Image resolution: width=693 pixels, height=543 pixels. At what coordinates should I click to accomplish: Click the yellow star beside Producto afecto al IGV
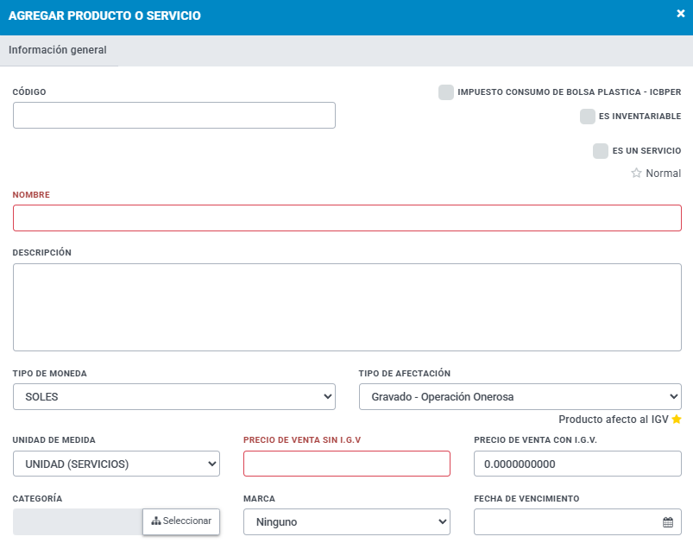point(677,420)
